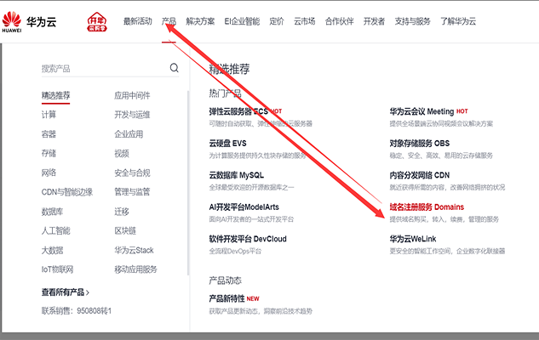
Task: Select the 精选推荐 category tab
Action: point(55,95)
